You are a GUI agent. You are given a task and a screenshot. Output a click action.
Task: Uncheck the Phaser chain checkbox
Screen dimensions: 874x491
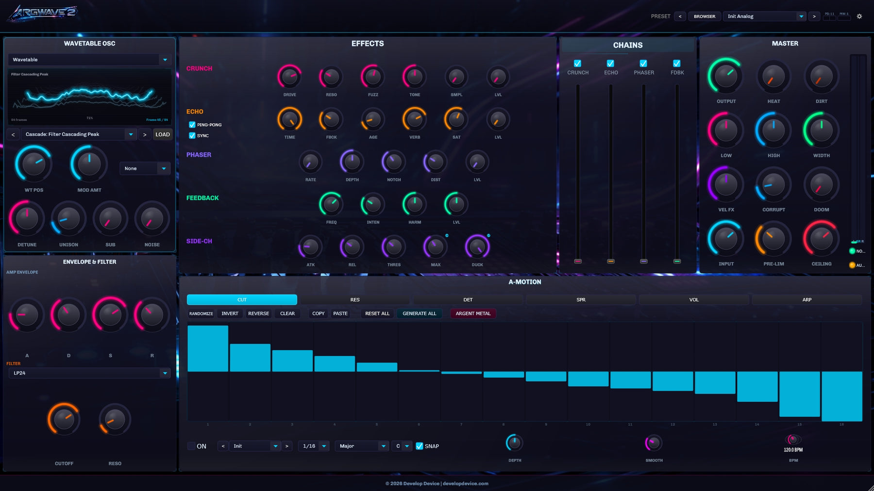[643, 63]
